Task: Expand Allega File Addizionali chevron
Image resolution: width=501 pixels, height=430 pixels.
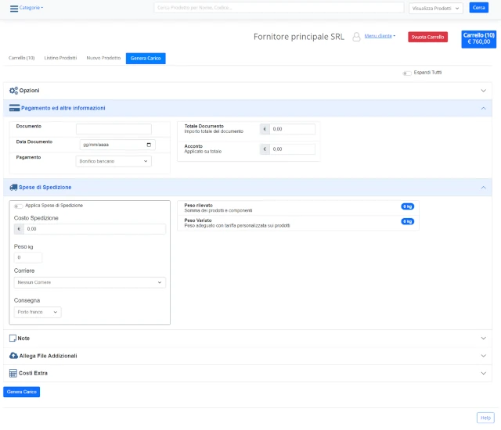Action: (x=484, y=356)
